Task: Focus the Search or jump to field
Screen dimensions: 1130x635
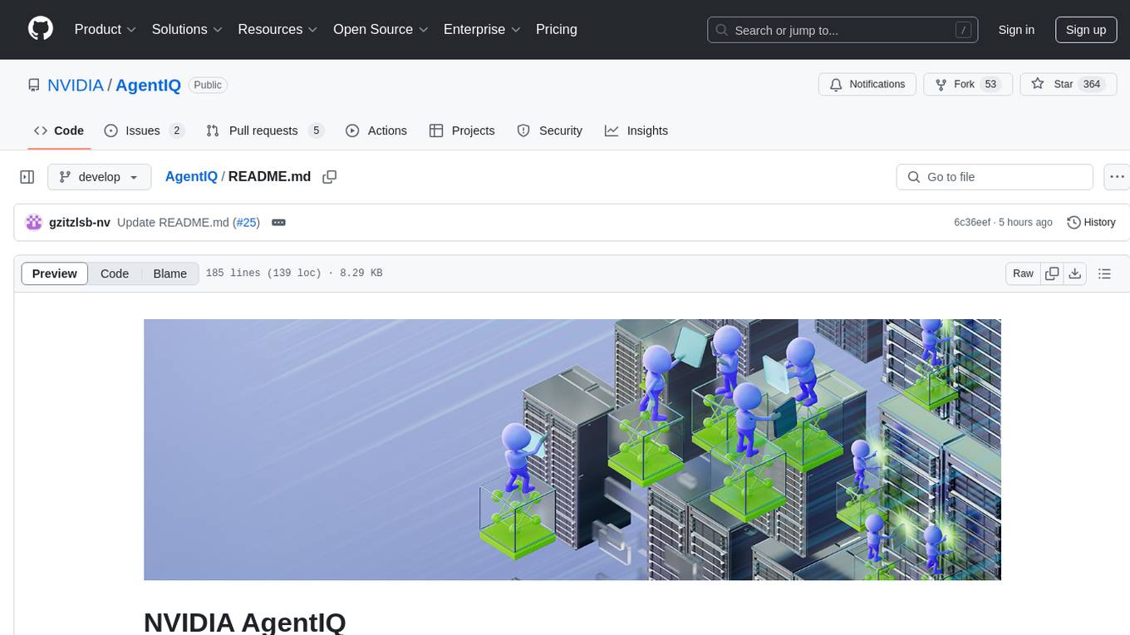Action: tap(844, 30)
